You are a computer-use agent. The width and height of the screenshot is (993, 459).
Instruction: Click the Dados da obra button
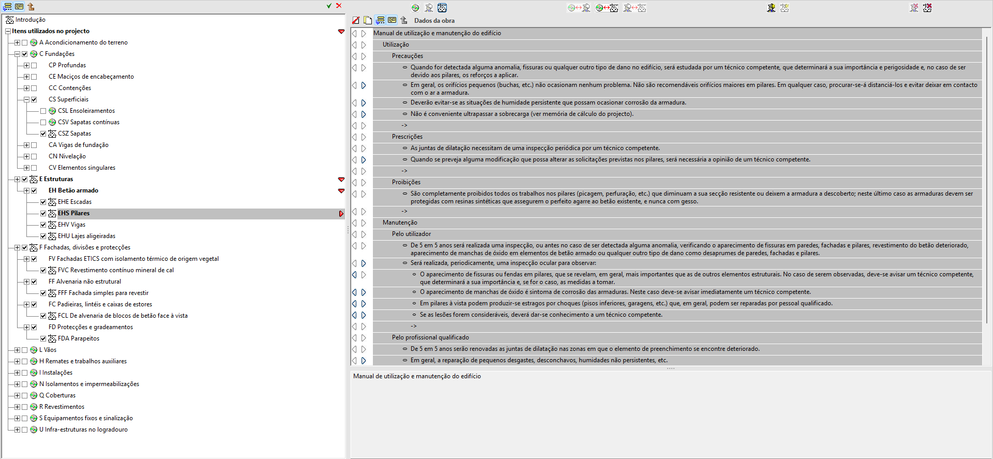point(434,21)
